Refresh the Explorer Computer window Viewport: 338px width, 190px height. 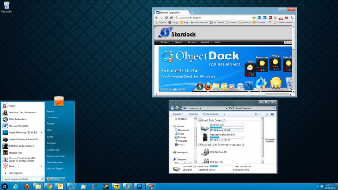[230, 108]
